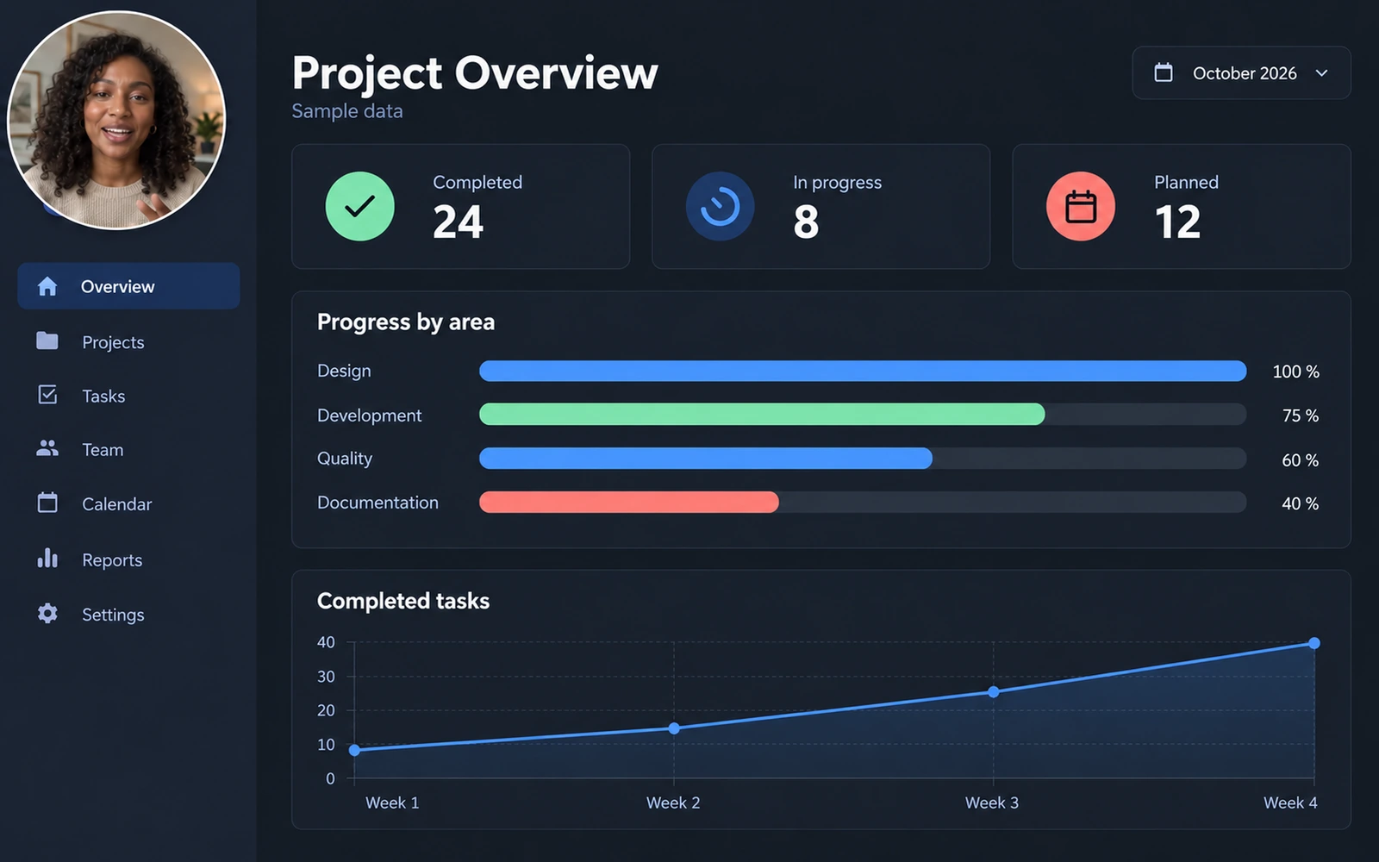
Task: Click the checkbox icon beside Tasks
Action: (47, 395)
